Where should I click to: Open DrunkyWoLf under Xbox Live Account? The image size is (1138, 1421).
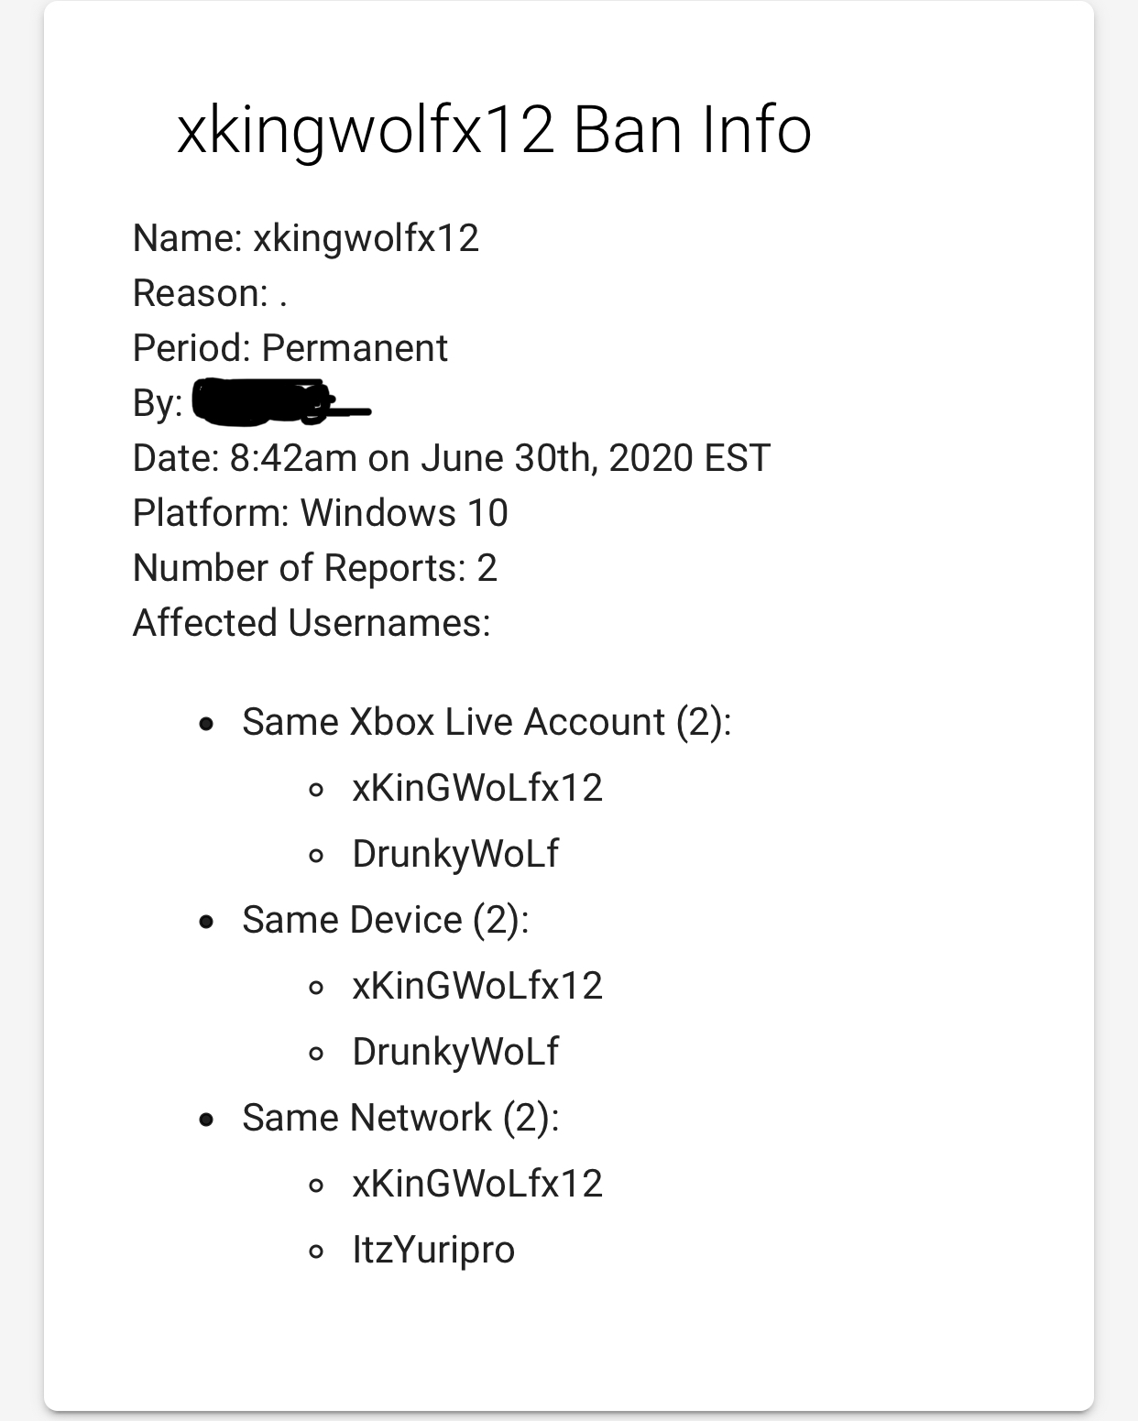coord(455,854)
